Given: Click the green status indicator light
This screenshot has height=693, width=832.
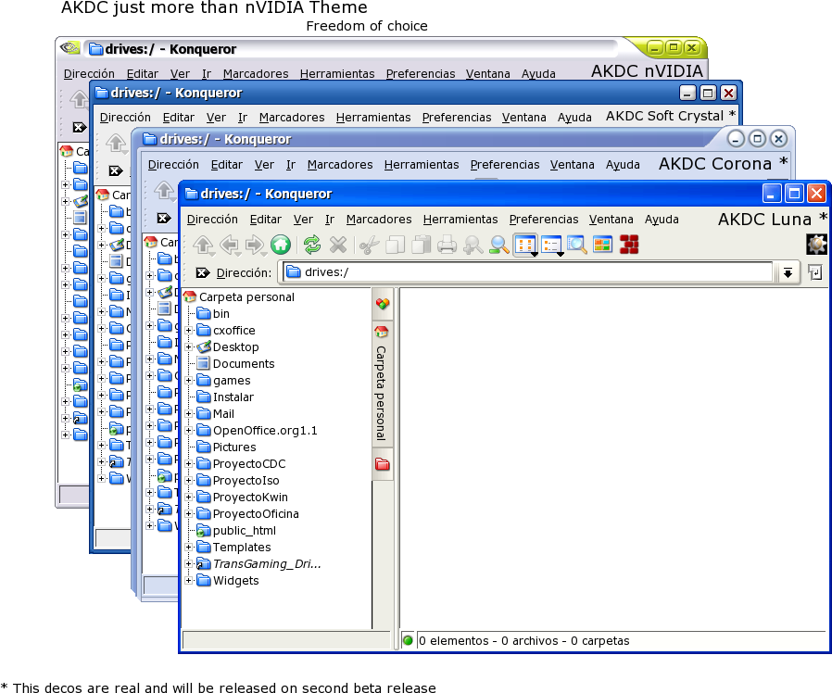Looking at the screenshot, I should pos(408,640).
